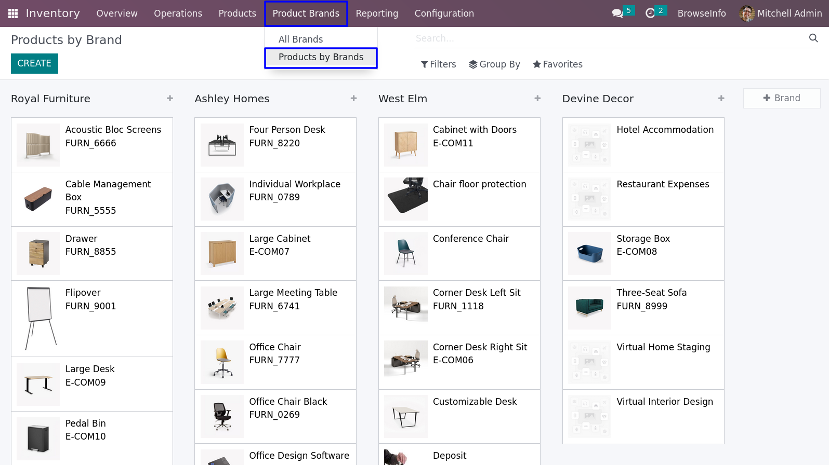Click Devine Decor column header
The image size is (829, 465).
pyautogui.click(x=598, y=99)
